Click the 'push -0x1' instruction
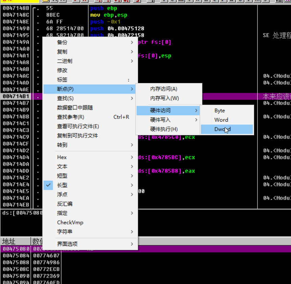This screenshot has width=291, height=284. pyautogui.click(x=105, y=22)
